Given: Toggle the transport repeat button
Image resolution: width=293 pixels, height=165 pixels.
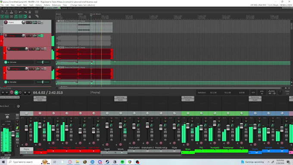Looking at the screenshot, I should click(x=20, y=93).
